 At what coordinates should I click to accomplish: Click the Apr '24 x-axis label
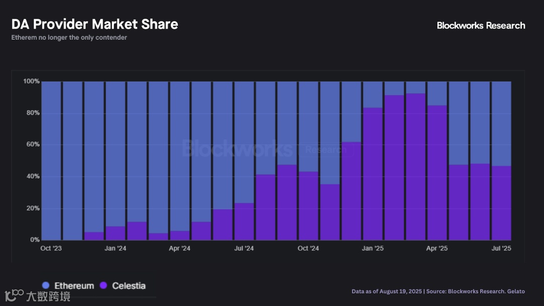point(179,248)
